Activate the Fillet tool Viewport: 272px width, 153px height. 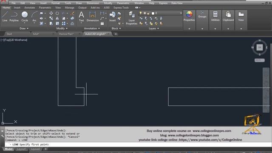click(x=64, y=18)
